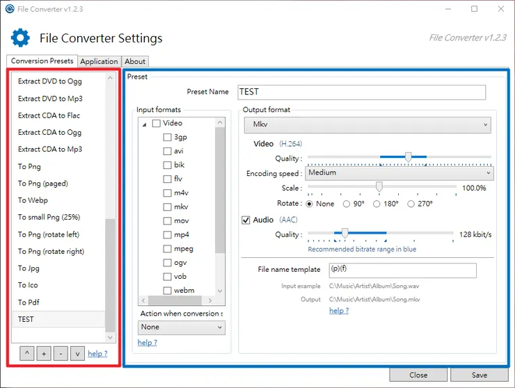
Task: Click the Save button
Action: click(479, 375)
